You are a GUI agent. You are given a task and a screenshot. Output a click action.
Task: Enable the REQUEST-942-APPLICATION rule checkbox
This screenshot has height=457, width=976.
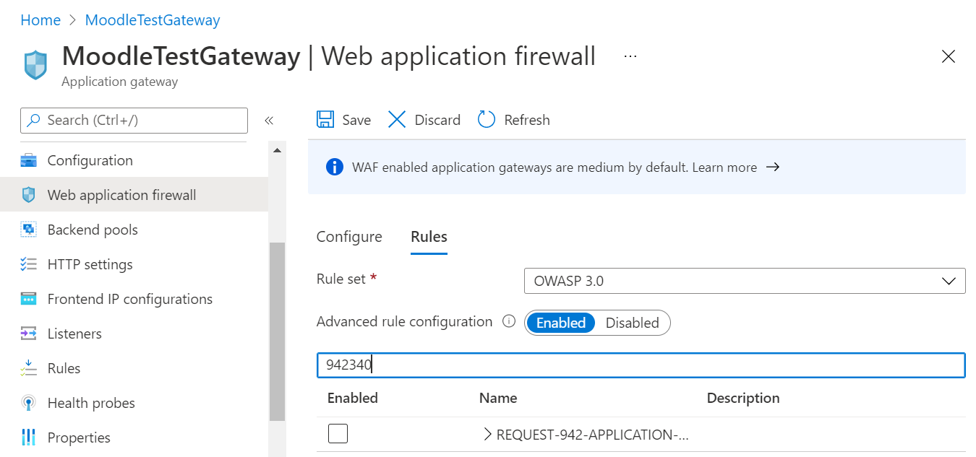coord(338,433)
